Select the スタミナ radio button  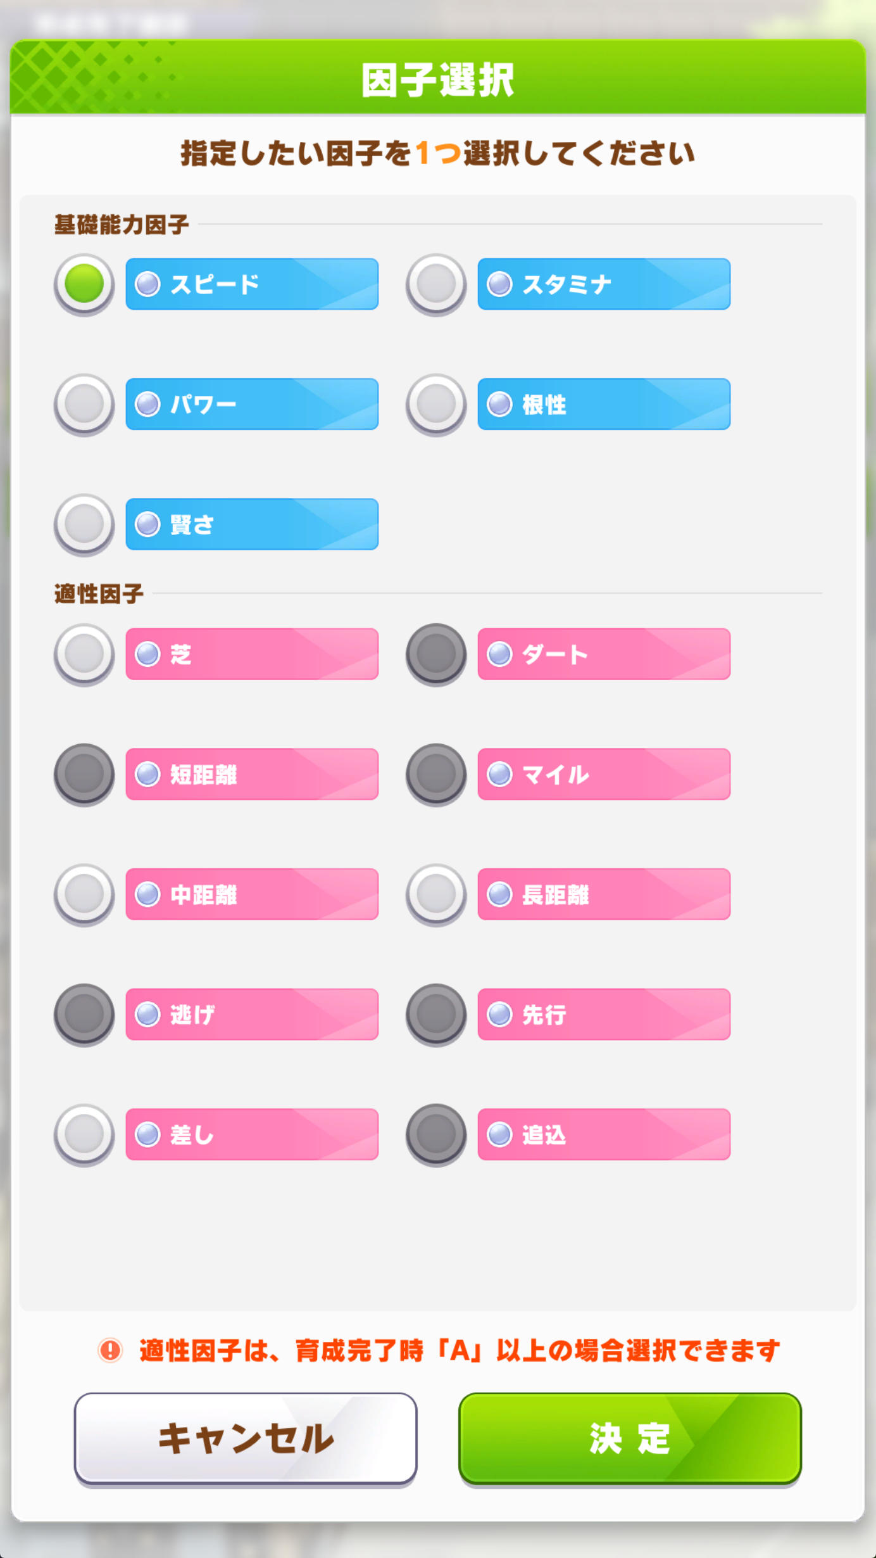tap(436, 284)
